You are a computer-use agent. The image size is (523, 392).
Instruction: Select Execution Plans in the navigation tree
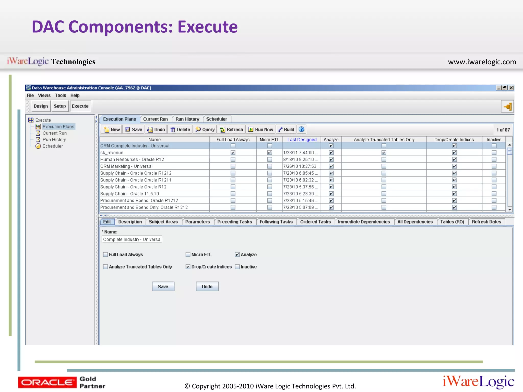click(58, 127)
